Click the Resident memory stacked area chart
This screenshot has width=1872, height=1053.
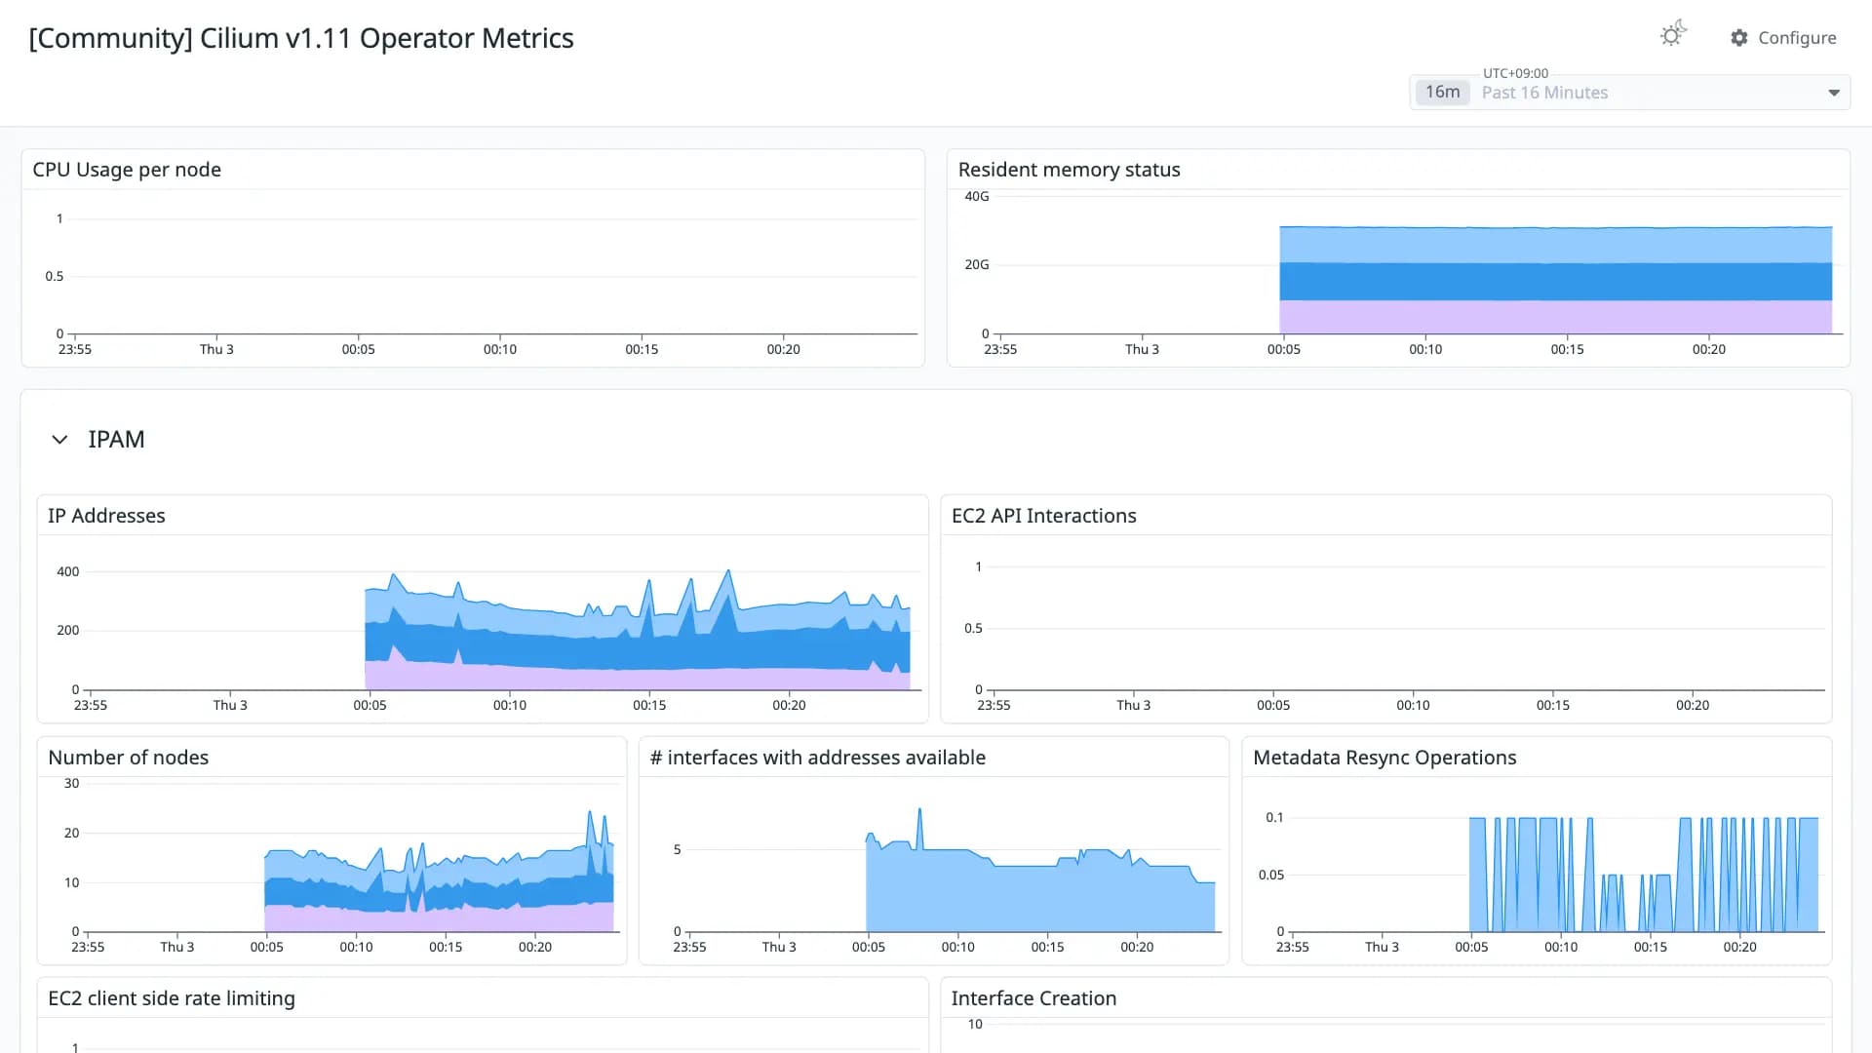pyautogui.click(x=1555, y=280)
